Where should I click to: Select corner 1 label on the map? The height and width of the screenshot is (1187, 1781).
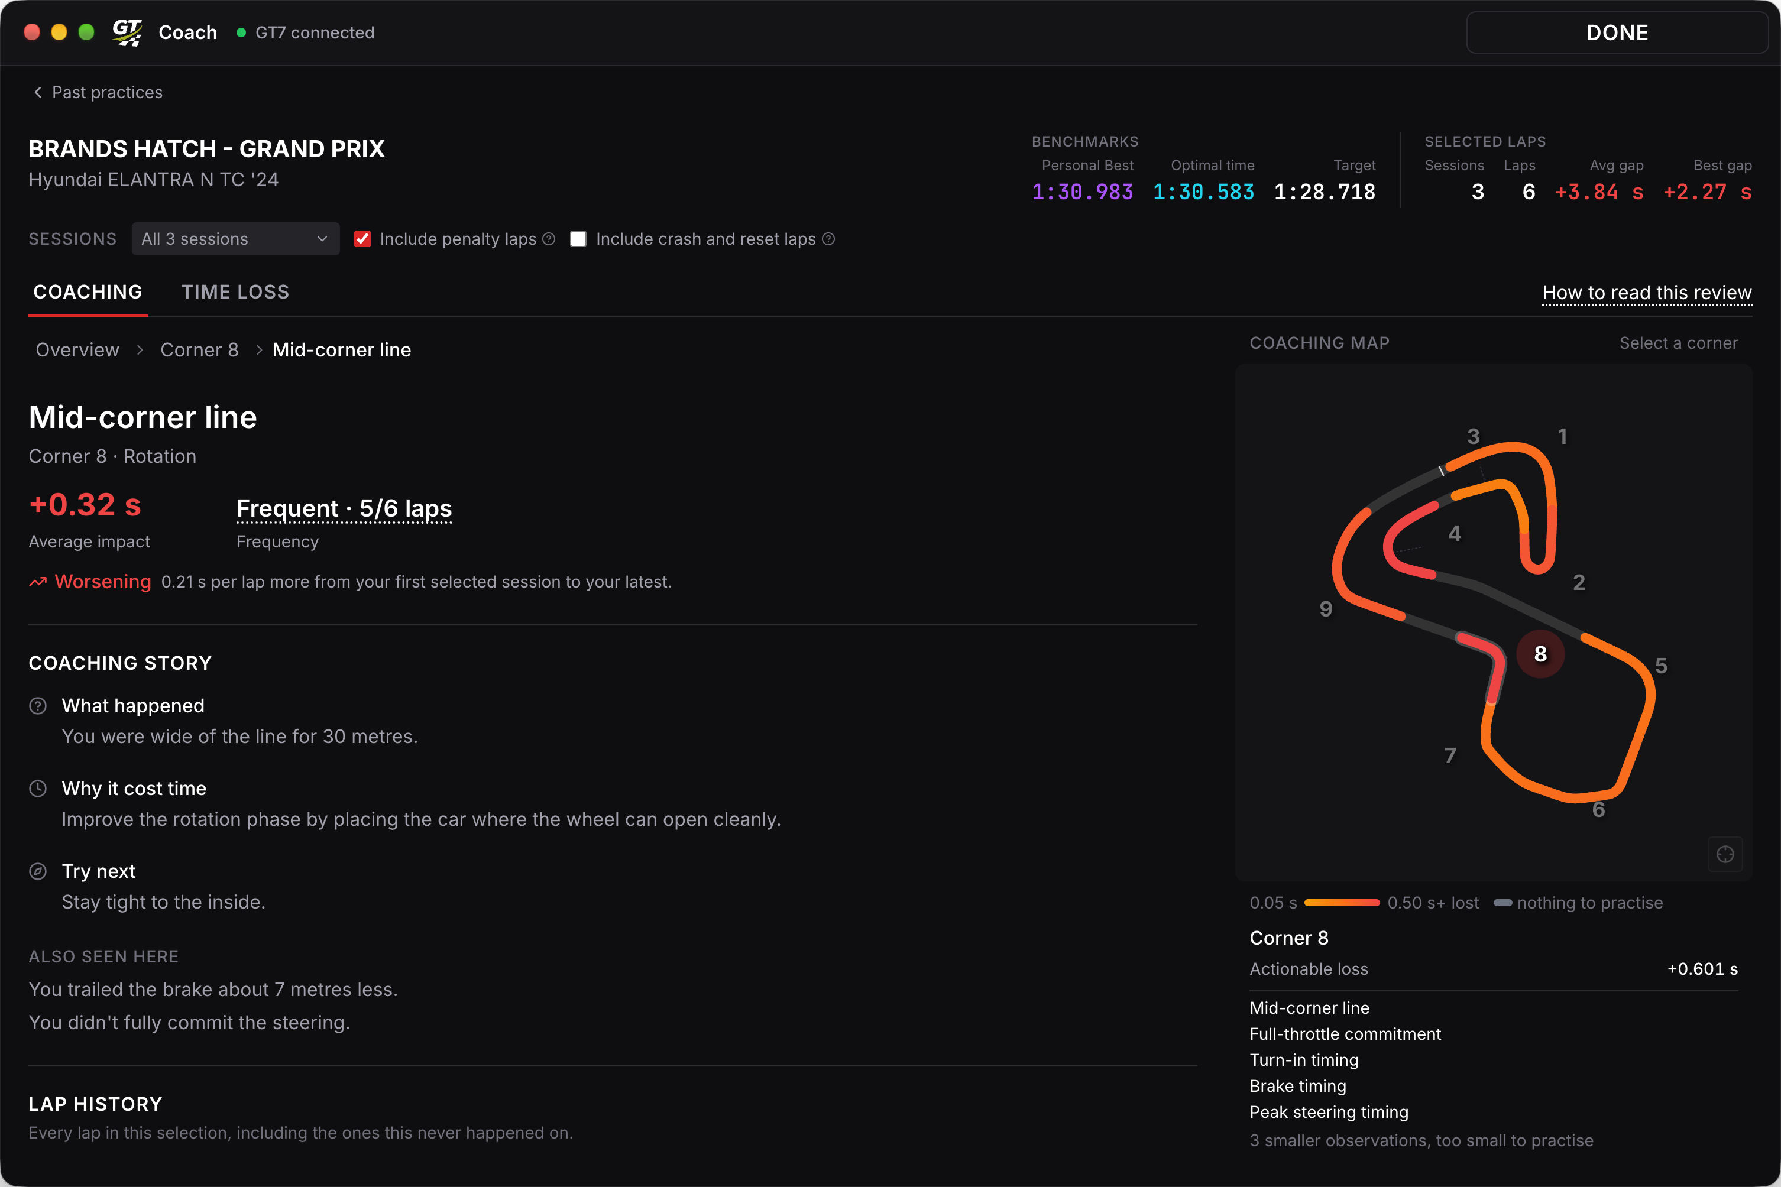[x=1562, y=436]
